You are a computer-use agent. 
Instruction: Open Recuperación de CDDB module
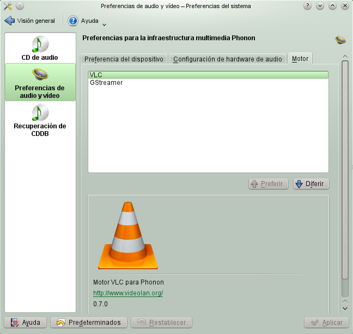click(40, 121)
